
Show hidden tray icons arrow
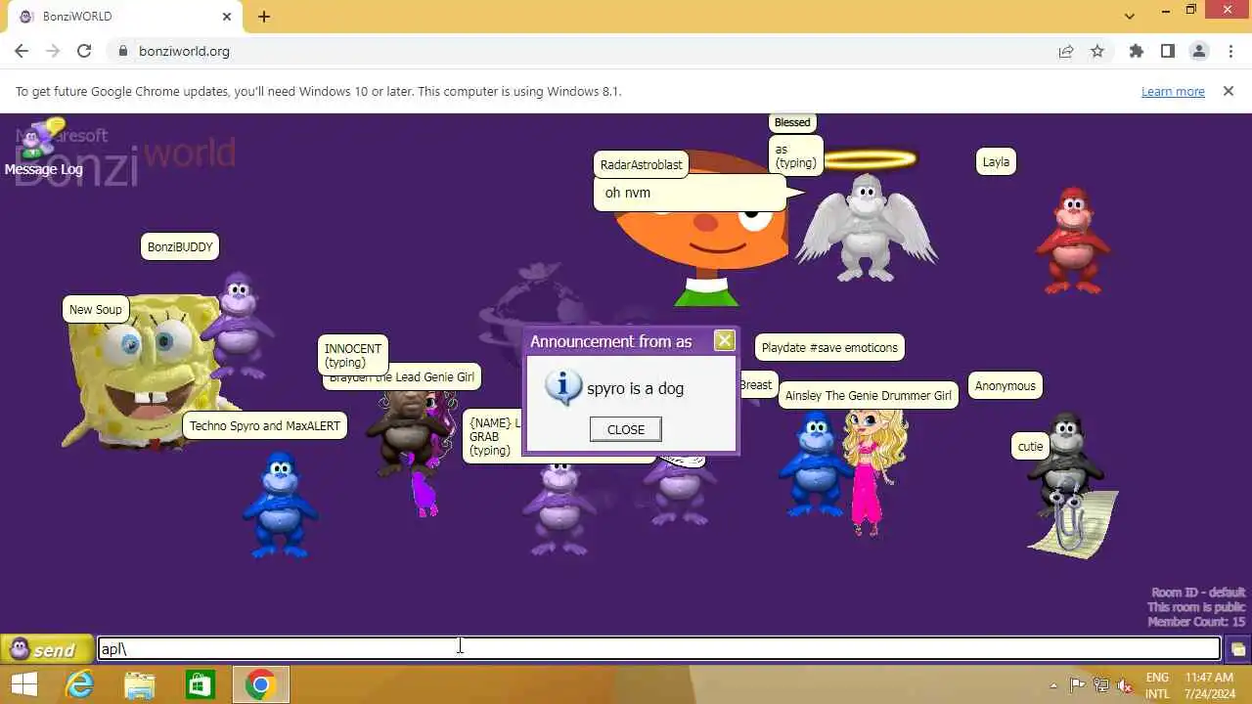pos(1053,685)
